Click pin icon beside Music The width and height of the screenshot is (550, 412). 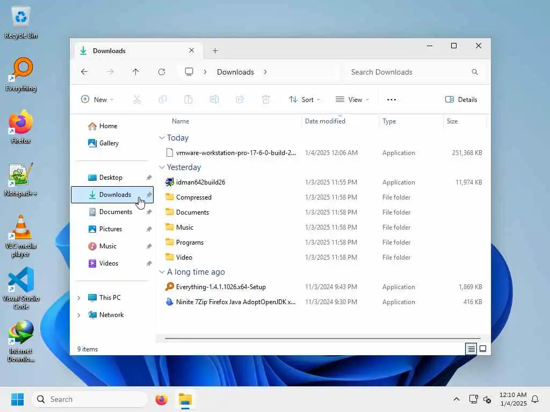149,246
